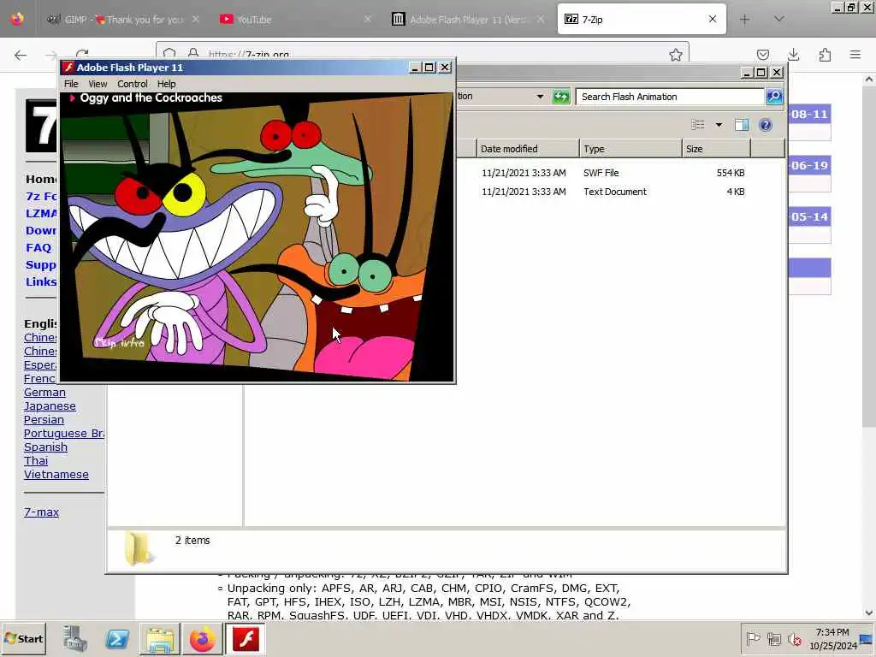Click the Firefox reload button
Image resolution: width=876 pixels, height=657 pixels.
pyautogui.click(x=82, y=55)
